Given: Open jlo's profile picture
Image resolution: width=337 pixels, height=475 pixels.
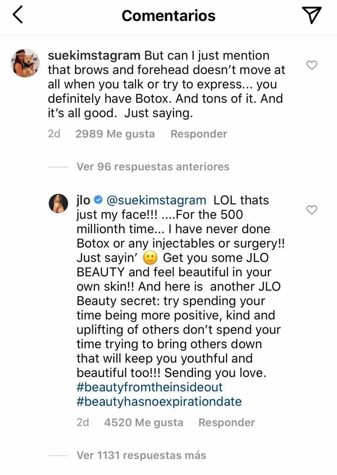Looking at the screenshot, I should tap(59, 203).
